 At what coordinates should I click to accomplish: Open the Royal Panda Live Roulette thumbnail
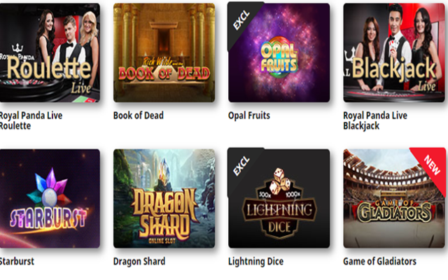(x=50, y=52)
